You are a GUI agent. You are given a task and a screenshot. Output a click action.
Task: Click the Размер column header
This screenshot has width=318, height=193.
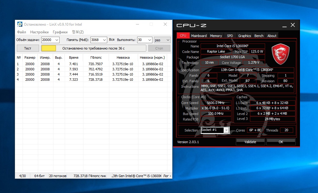(x=30, y=58)
